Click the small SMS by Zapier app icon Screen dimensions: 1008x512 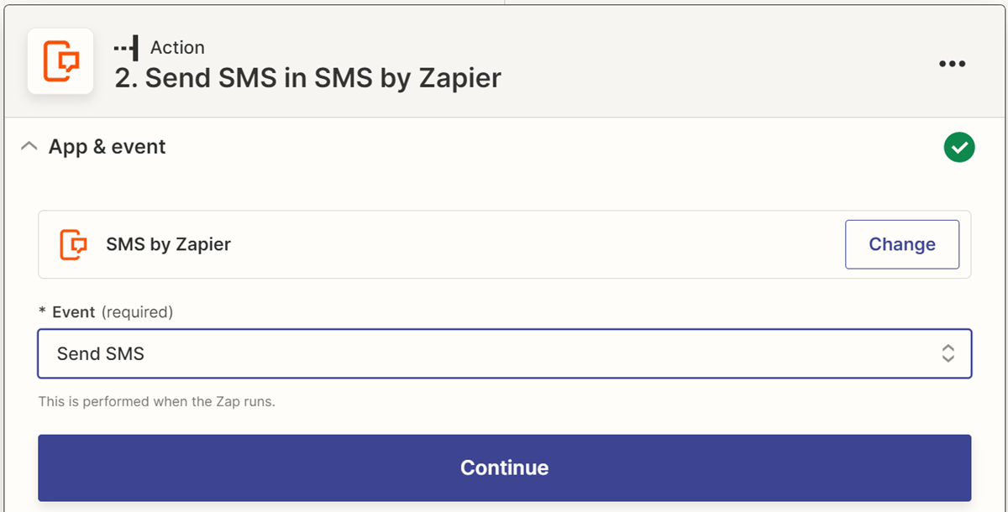click(74, 244)
